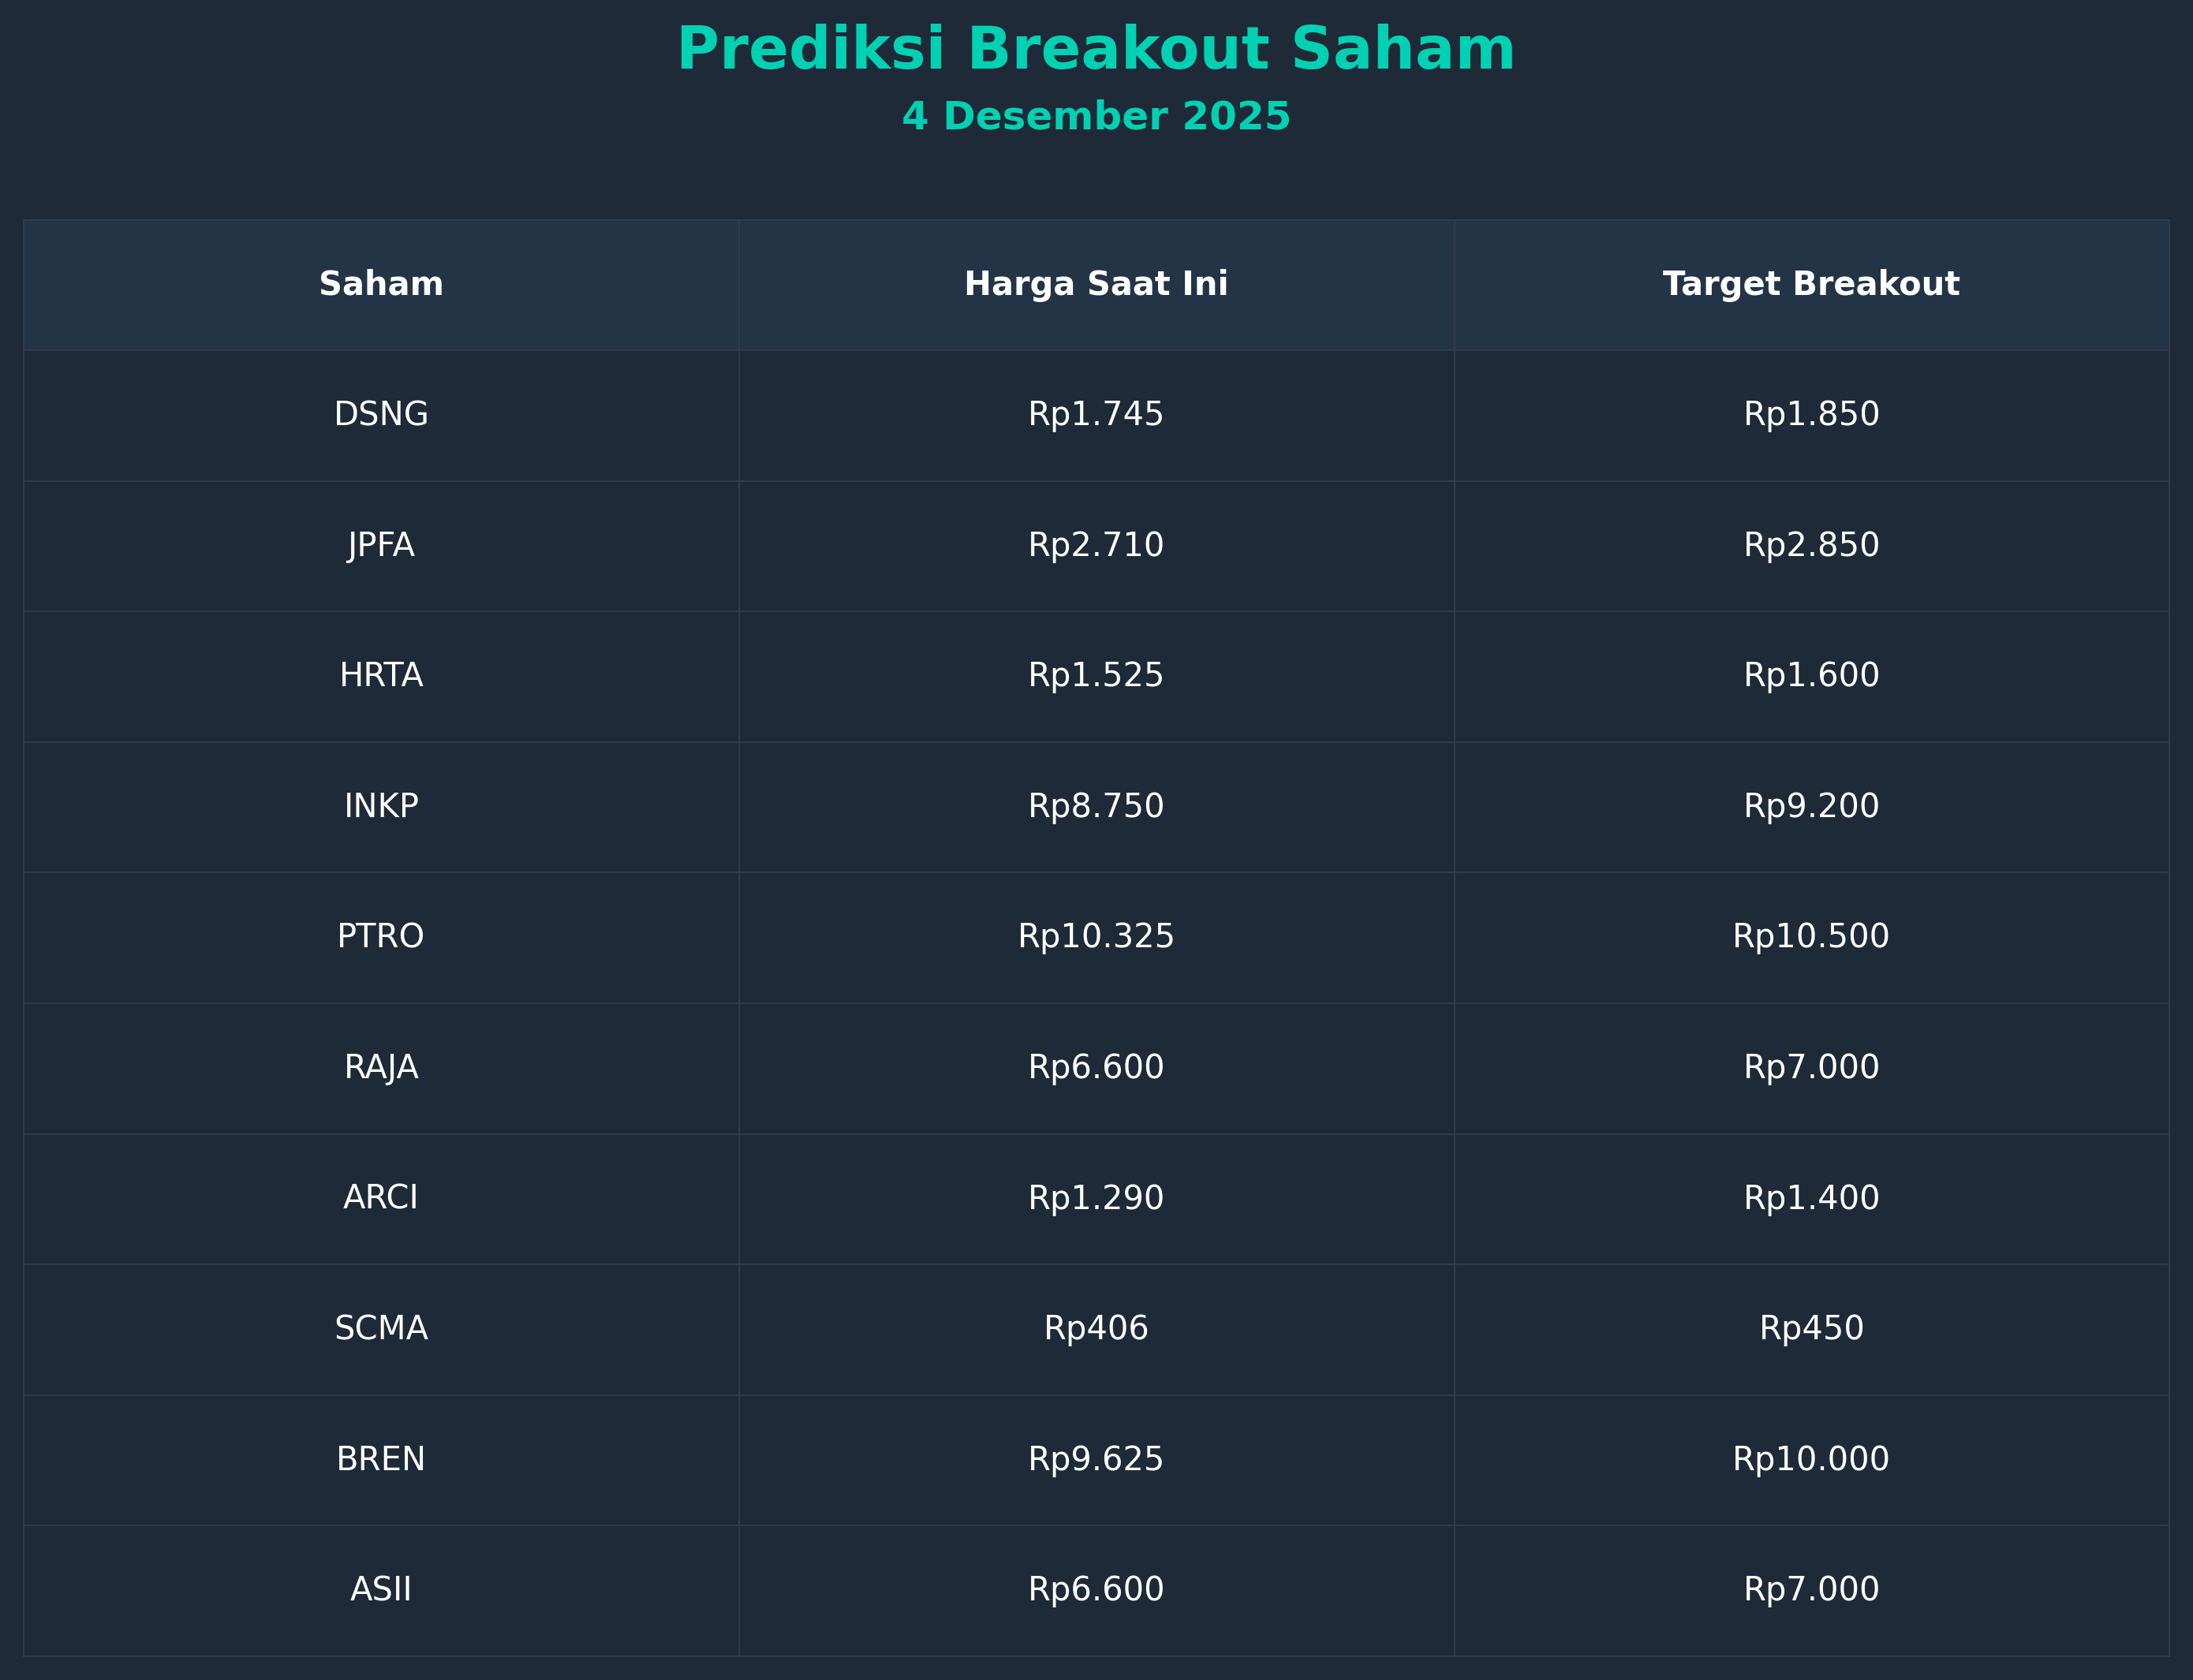Click the ASII stock ticker cell
Image resolution: width=2193 pixels, height=1680 pixels.
point(381,1590)
